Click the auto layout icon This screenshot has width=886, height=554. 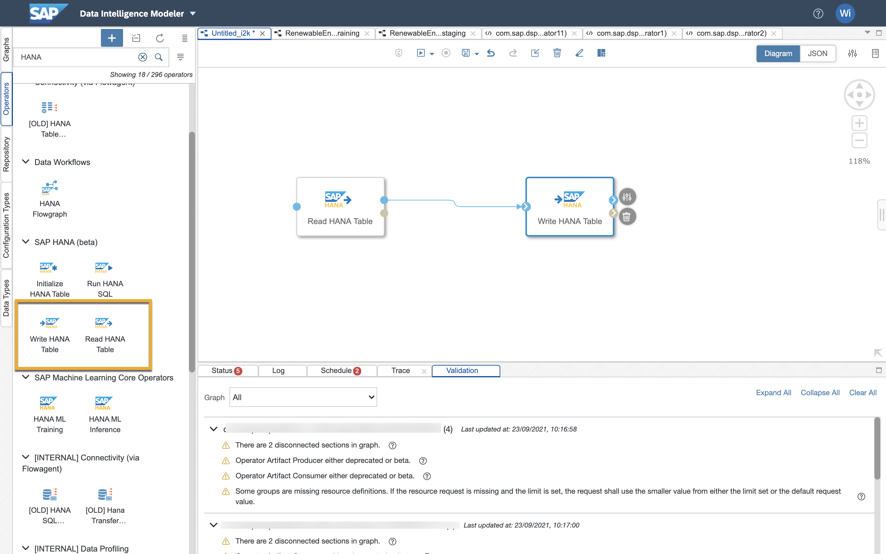pos(601,53)
